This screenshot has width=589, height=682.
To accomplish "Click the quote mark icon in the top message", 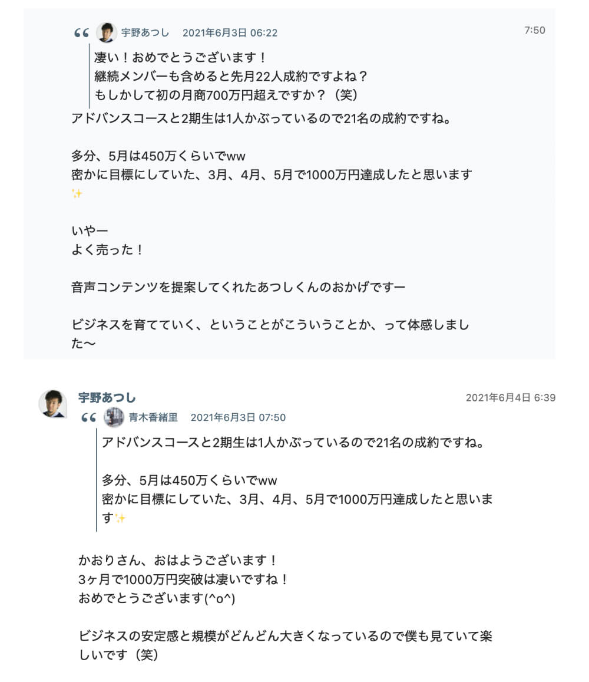I will tap(81, 33).
